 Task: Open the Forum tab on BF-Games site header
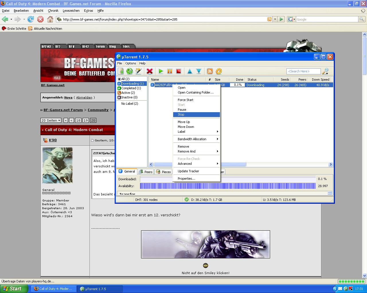coord(100,46)
